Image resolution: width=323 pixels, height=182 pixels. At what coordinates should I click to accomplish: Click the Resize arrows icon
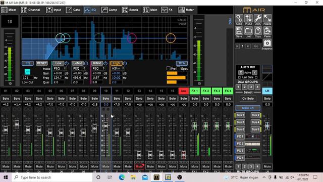click(267, 19)
